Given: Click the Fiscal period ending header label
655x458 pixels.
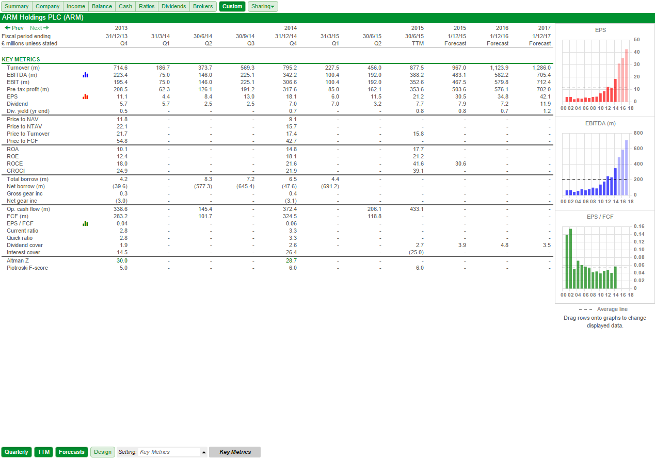Looking at the screenshot, I should tap(26, 36).
